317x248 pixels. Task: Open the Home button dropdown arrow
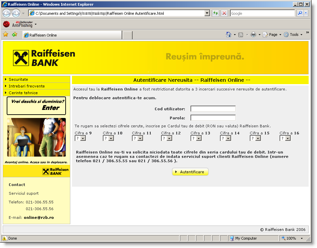click(x=235, y=35)
